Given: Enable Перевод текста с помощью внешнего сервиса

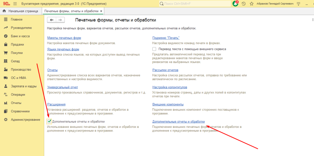Looking at the screenshot, I should [x=155, y=49].
